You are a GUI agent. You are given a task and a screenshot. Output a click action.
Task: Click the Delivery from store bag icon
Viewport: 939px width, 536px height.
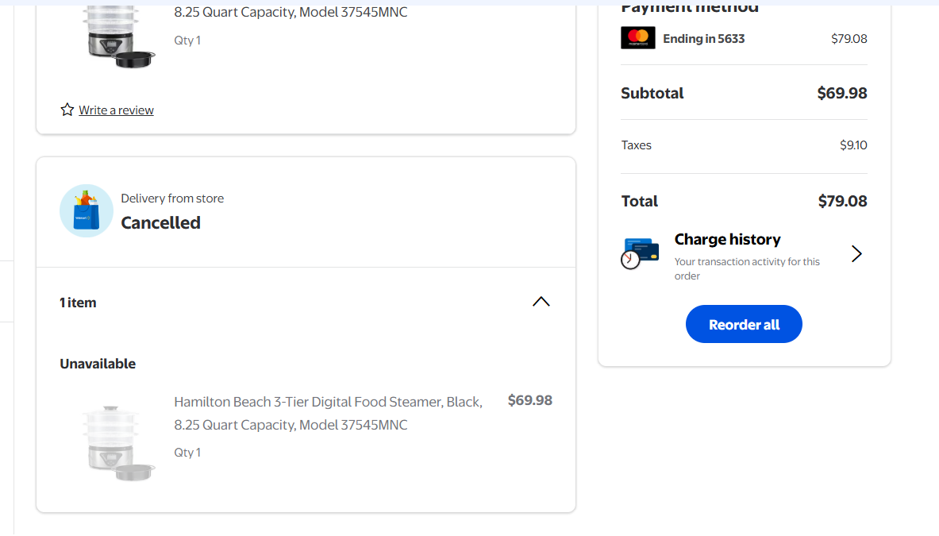point(87,210)
